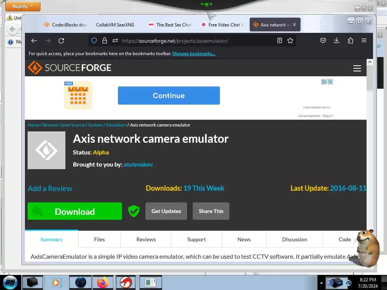Open the Support project tab

click(197, 239)
